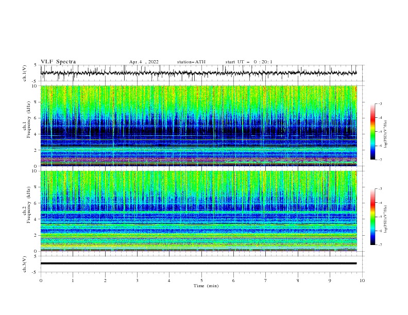408x315 pixels.
Task: Click time-axis tick label "3"
Action: coord(137,281)
